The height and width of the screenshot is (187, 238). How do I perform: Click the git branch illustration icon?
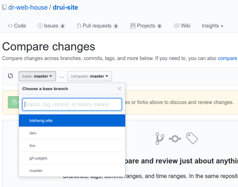pyautogui.click(x=160, y=139)
